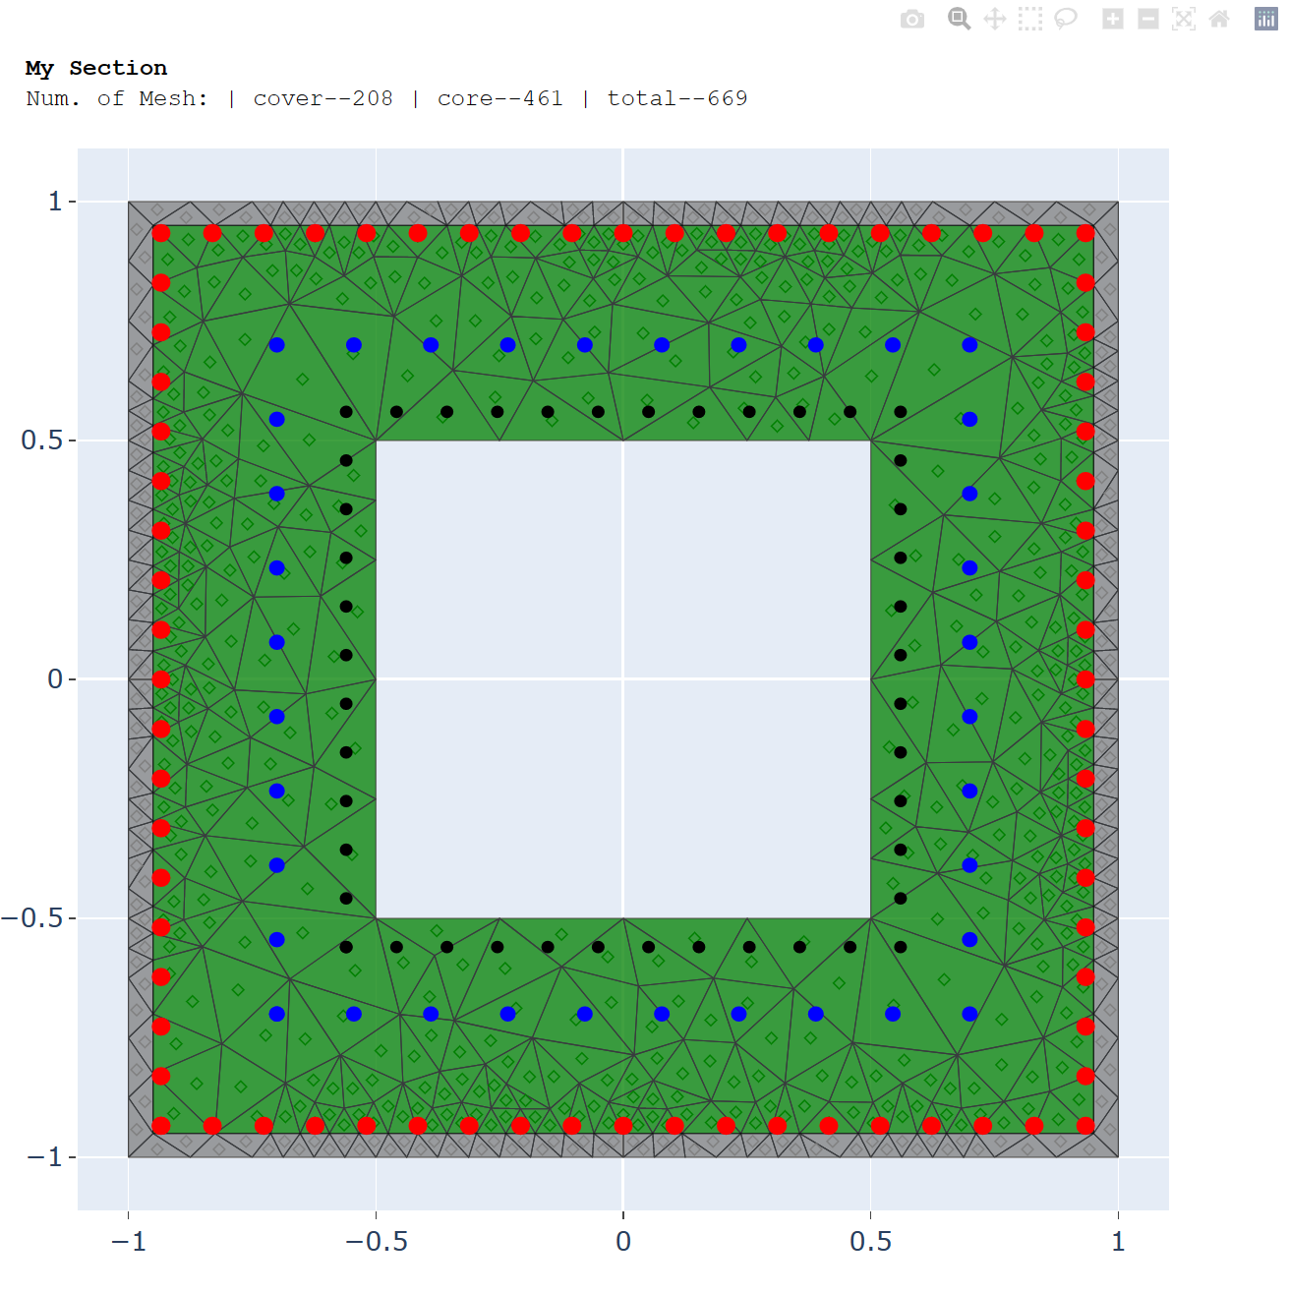
Task: Choose the Box Select tool
Action: [1029, 20]
